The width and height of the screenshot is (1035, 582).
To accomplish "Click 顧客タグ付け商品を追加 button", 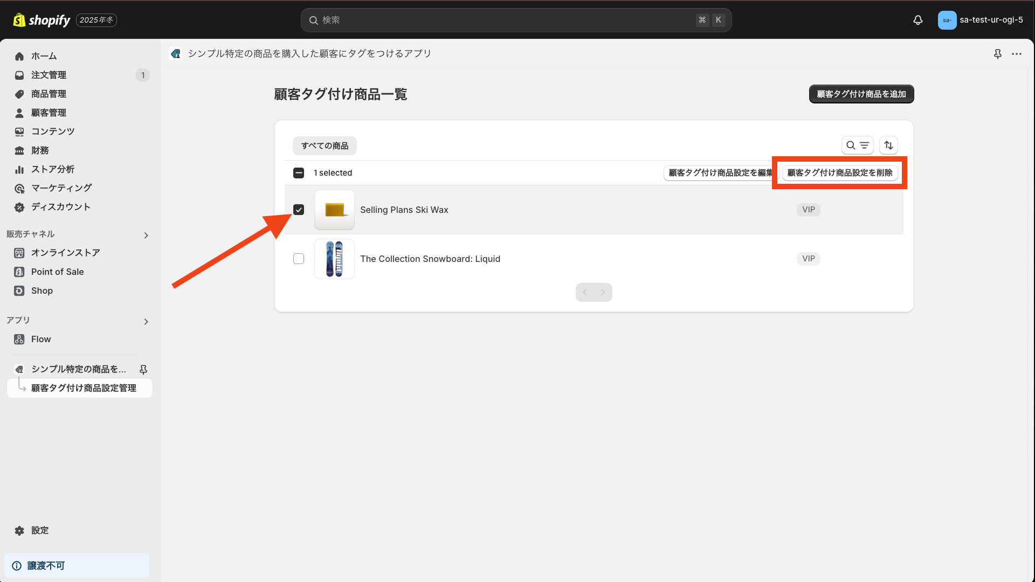I will pyautogui.click(x=861, y=94).
